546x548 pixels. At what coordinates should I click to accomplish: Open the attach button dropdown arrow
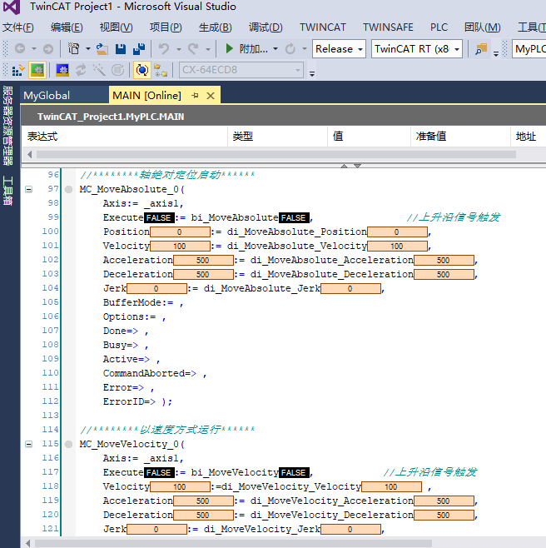pyautogui.click(x=275, y=49)
